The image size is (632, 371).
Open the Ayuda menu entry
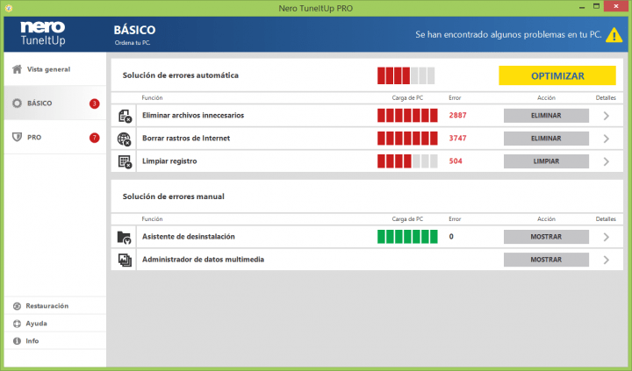[x=55, y=324]
